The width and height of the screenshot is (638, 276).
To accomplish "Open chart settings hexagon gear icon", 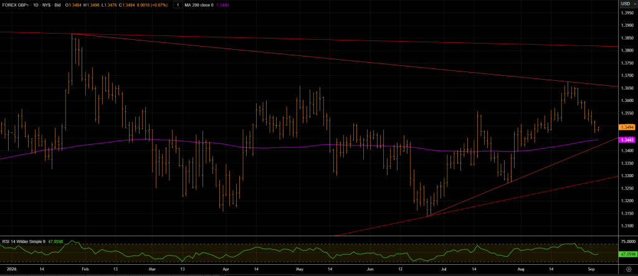I will tap(628, 269).
